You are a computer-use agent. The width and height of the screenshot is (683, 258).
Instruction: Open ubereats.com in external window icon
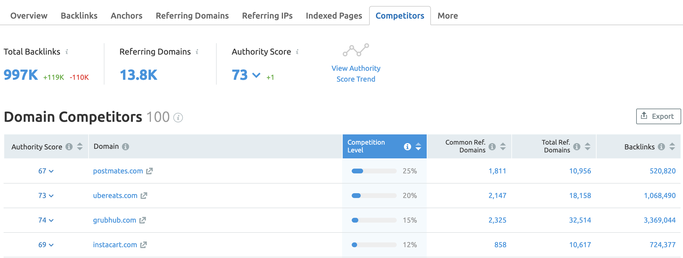(144, 196)
